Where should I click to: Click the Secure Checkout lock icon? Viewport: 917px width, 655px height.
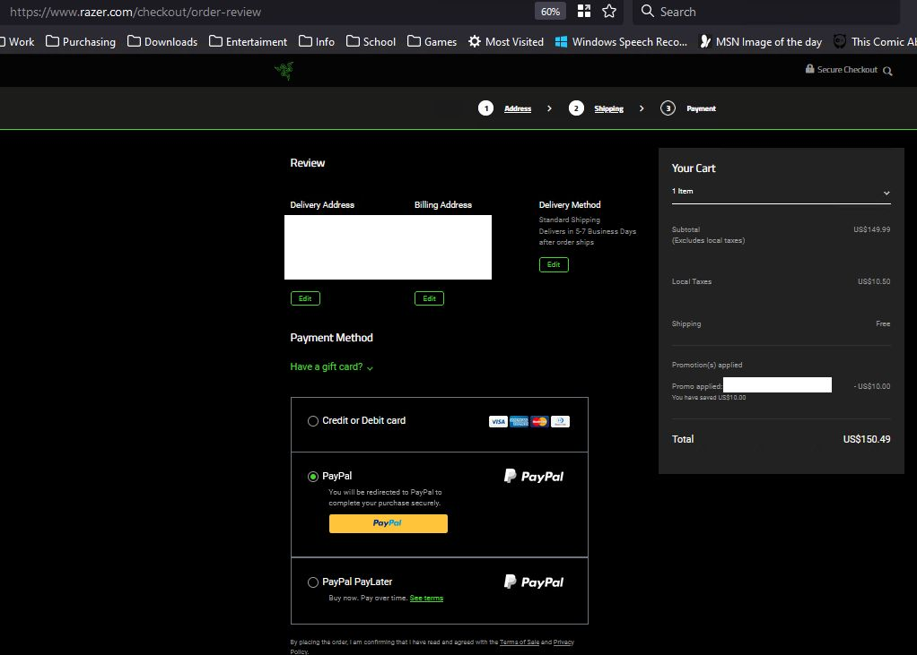[x=809, y=69]
